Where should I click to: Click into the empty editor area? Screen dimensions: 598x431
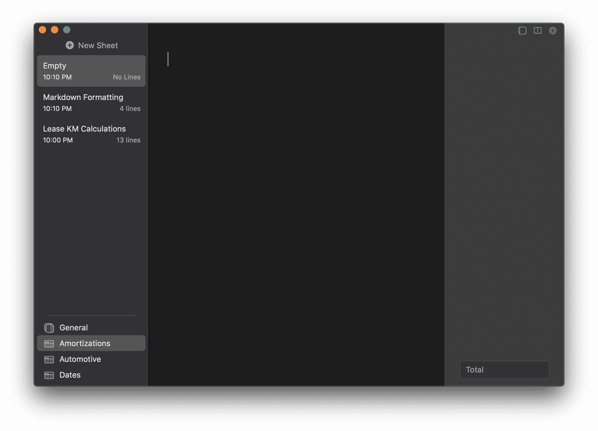click(x=297, y=204)
